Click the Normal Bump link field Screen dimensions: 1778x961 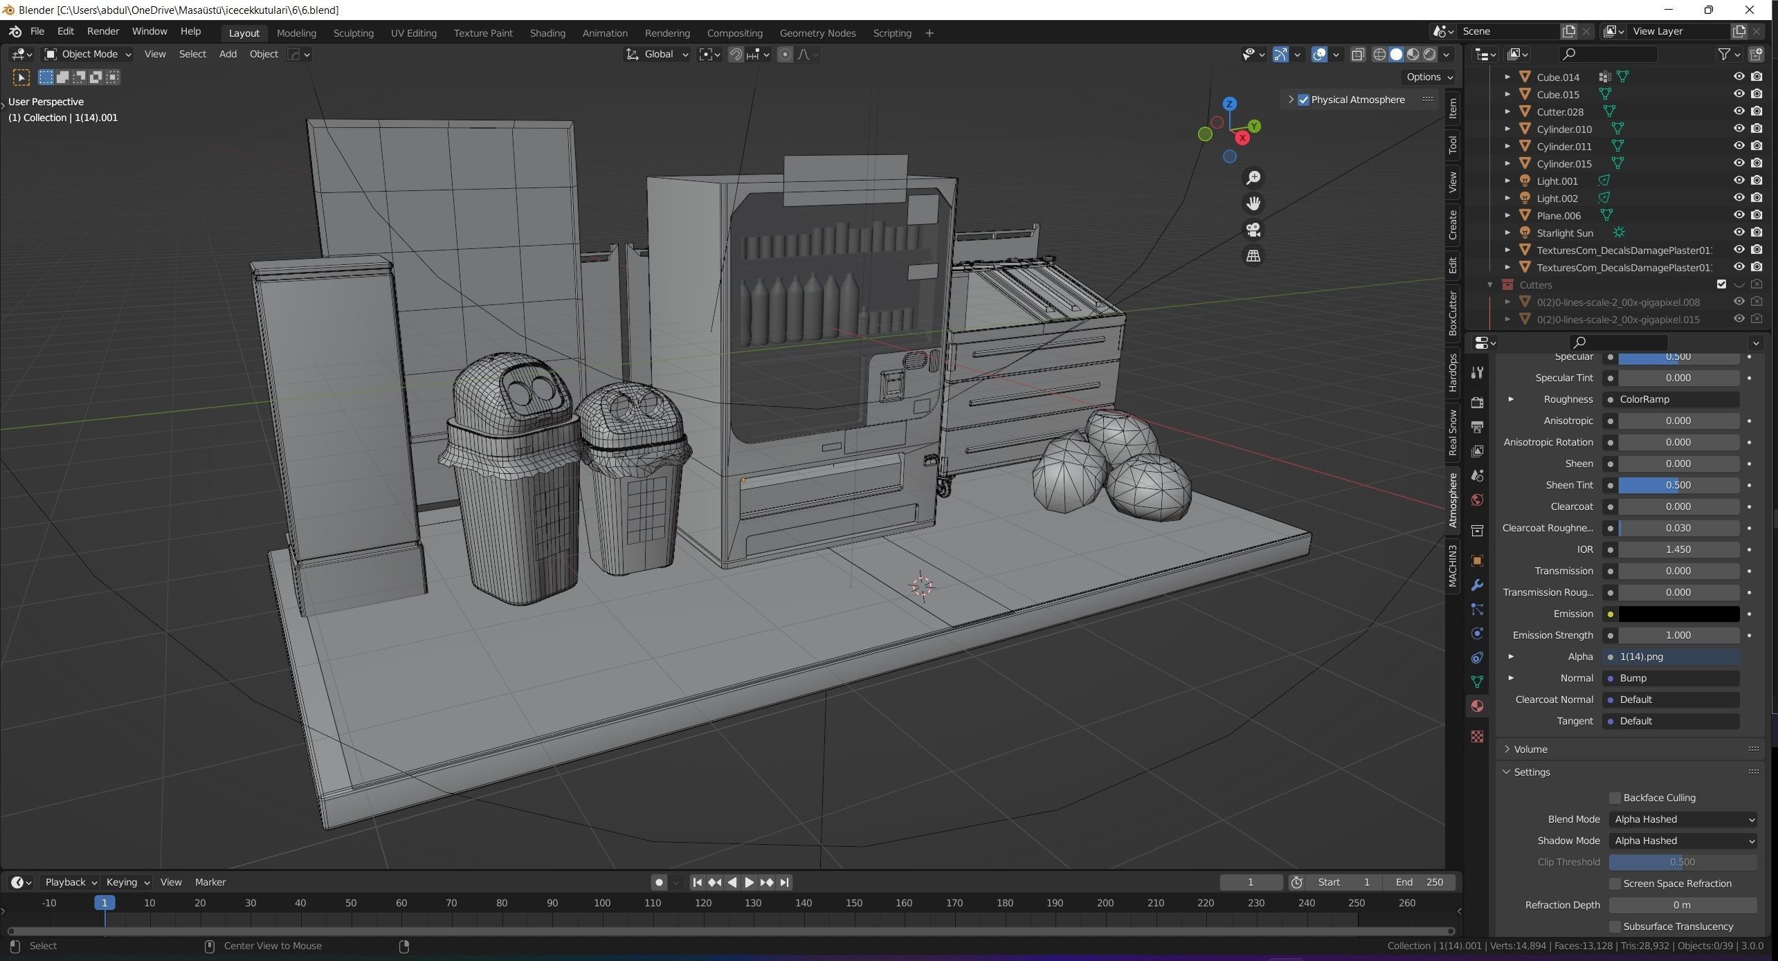(x=1671, y=678)
